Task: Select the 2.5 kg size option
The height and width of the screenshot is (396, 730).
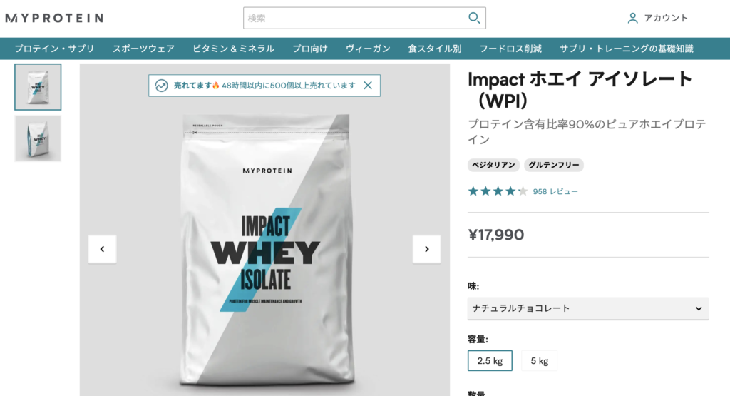Action: click(x=490, y=360)
